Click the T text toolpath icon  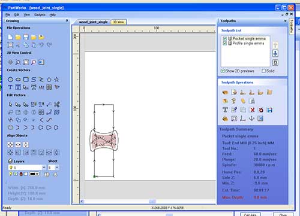225,109
